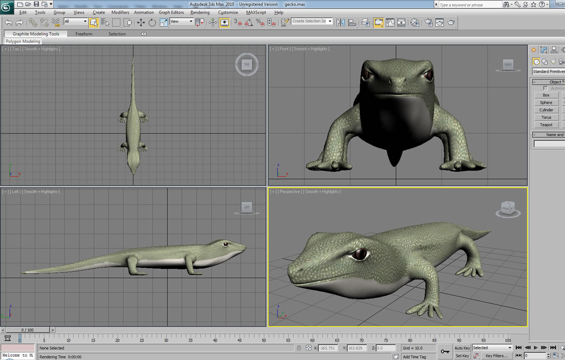Select the Select and Move tool
This screenshot has height=360, width=565.
141,23
